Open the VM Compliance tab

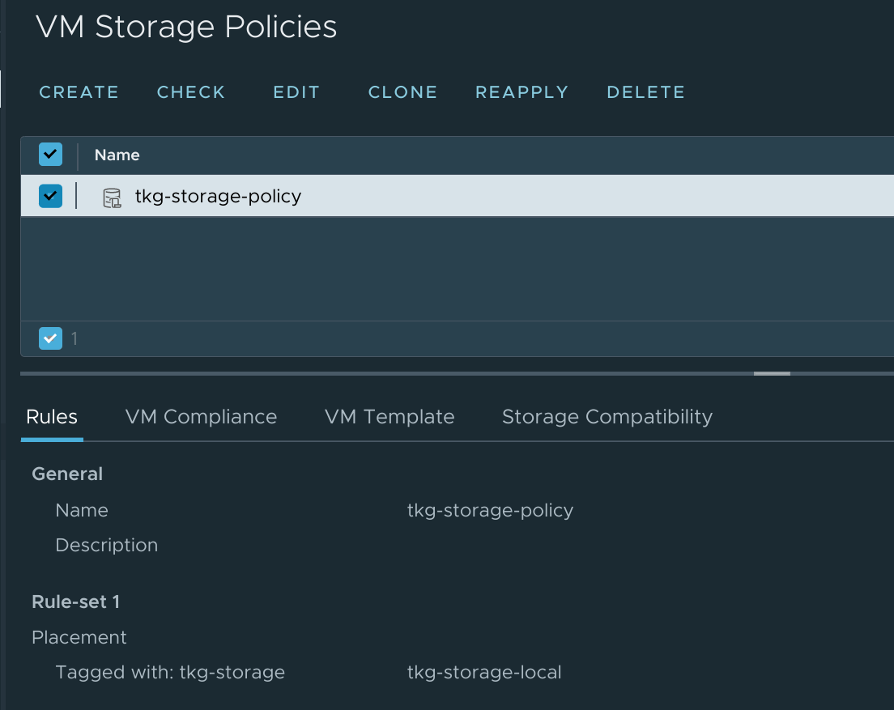pyautogui.click(x=201, y=417)
